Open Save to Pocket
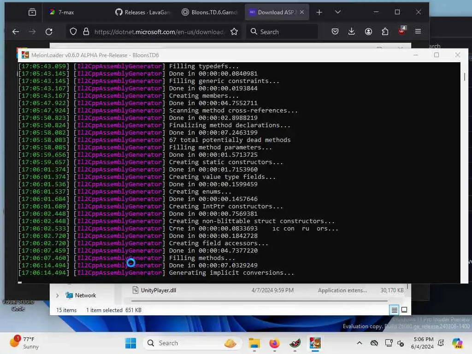The image size is (472, 354). point(335,32)
